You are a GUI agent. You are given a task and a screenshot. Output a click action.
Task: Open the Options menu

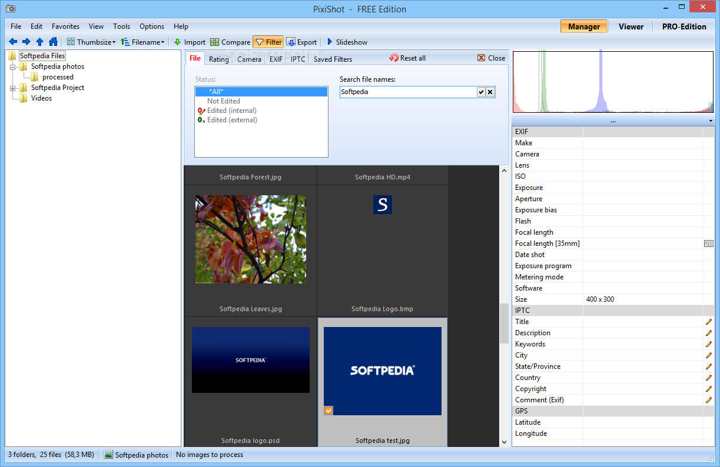click(x=152, y=26)
